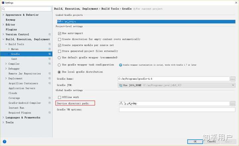Viewport: 239px width, 146px height.
Task: Expand the Compiler node
Action: (x=6, y=64)
